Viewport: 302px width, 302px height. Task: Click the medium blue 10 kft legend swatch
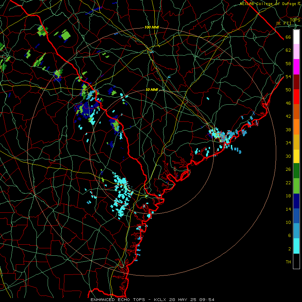tap(296, 216)
